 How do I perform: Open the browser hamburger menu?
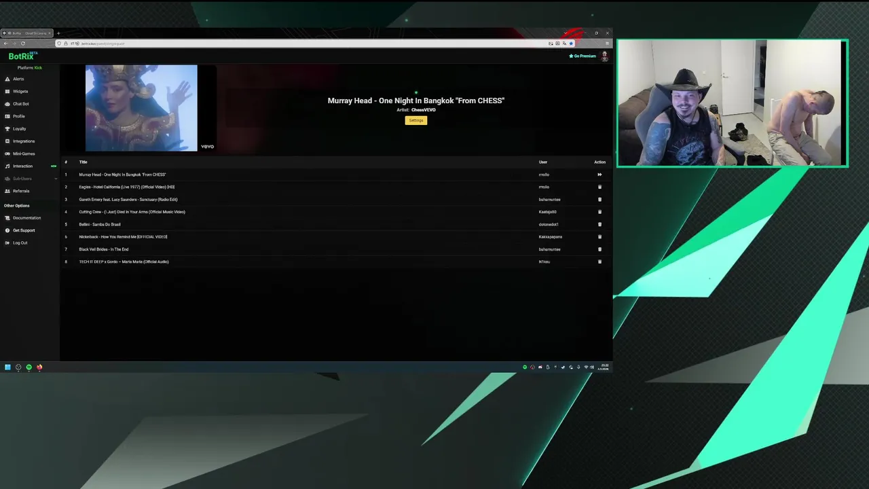click(607, 43)
